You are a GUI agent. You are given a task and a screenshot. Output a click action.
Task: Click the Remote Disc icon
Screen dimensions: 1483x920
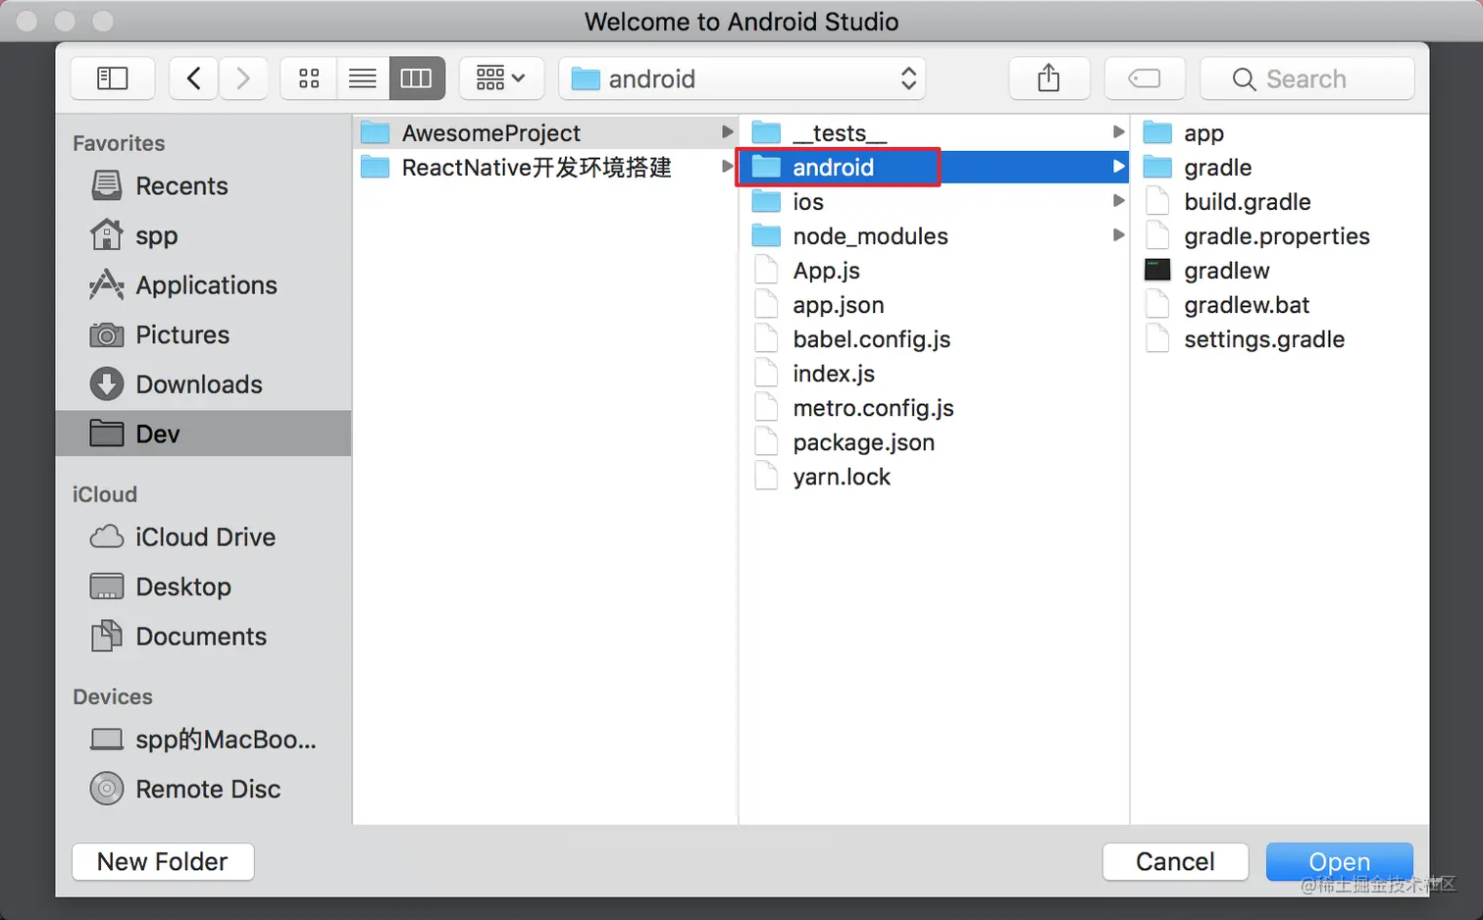107,789
